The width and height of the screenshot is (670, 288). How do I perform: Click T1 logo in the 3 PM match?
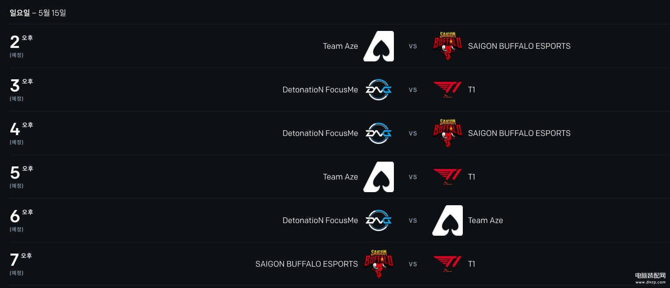point(448,90)
